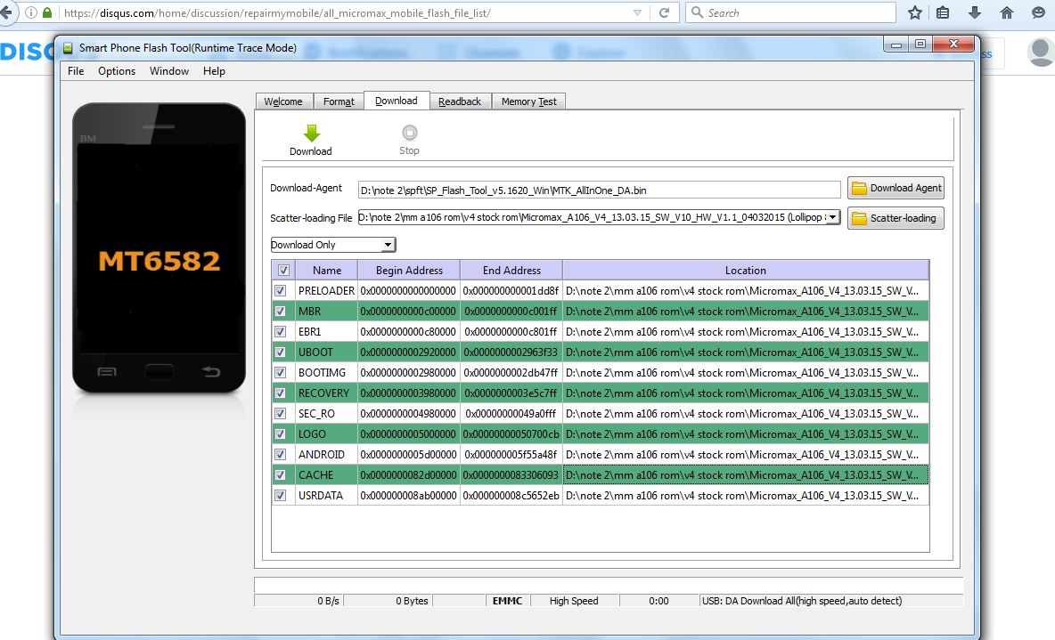Image resolution: width=1055 pixels, height=640 pixels.
Task: Click the LOGO end address 0x00000000050700cb
Action: 511,434
